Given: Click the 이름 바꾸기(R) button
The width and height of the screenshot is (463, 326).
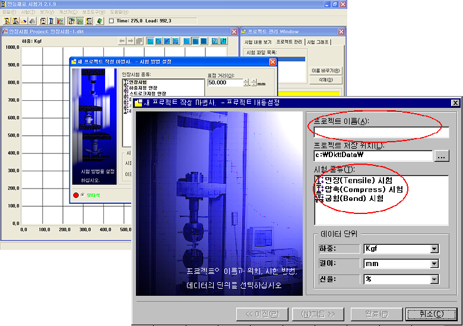Looking at the screenshot, I should point(326,71).
